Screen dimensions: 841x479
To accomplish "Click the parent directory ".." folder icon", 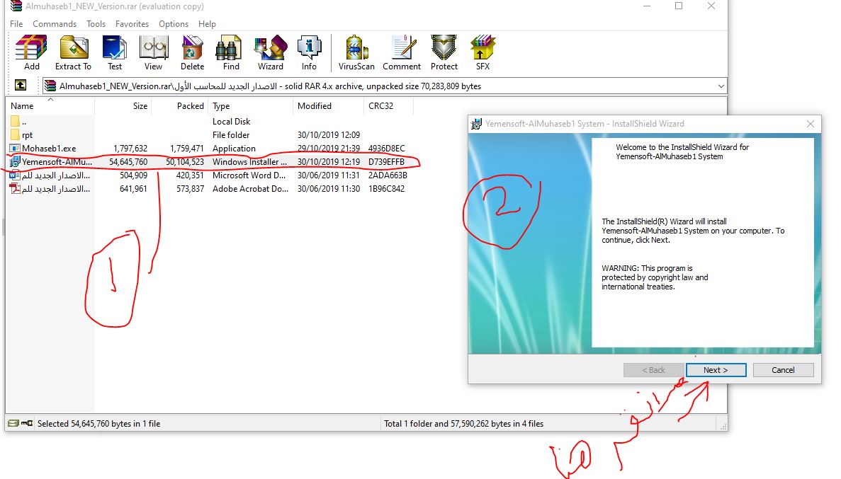I will (x=15, y=122).
